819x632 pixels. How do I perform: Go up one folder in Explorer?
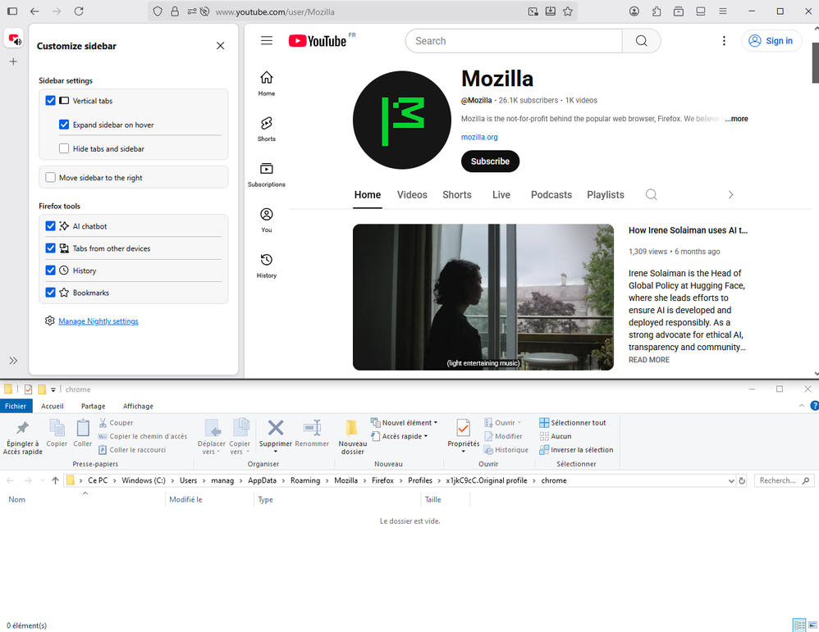55,480
